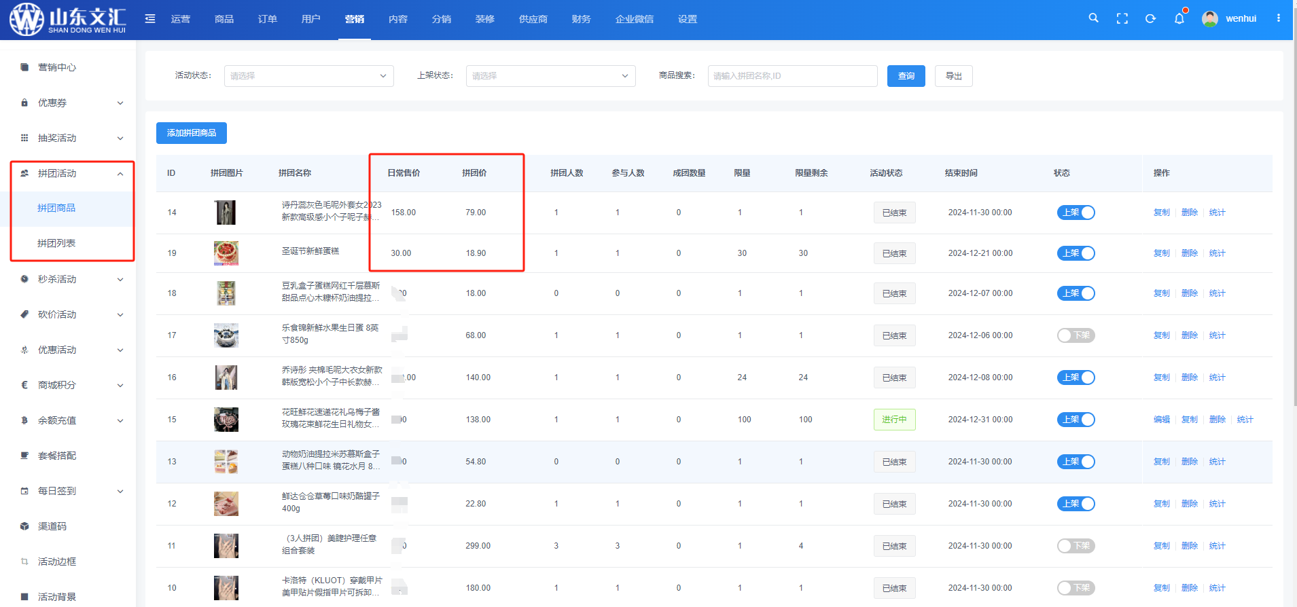Toggle 上架 switch for row ID 15
Screen dimensions: 1297x607
coord(1076,420)
